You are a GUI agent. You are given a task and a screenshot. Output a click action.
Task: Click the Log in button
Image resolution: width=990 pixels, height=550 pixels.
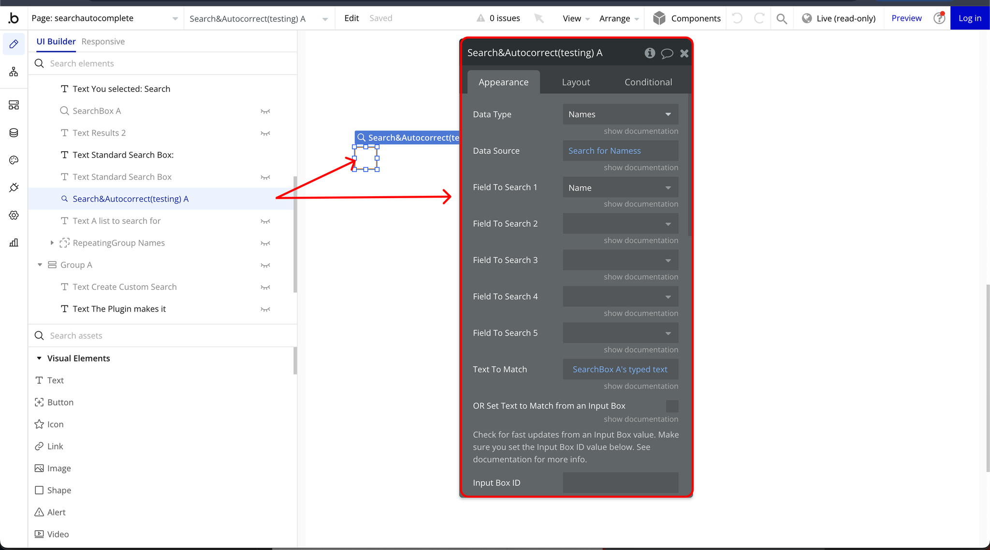tap(970, 18)
